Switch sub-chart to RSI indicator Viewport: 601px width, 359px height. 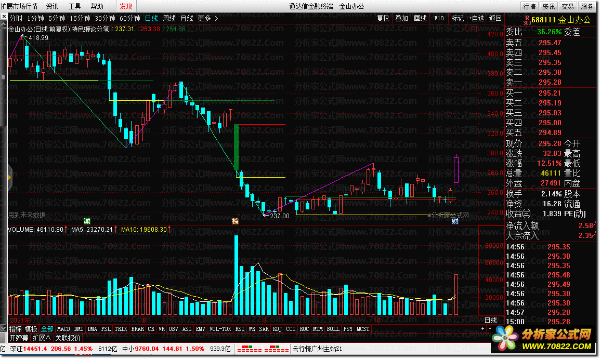(x=240, y=329)
